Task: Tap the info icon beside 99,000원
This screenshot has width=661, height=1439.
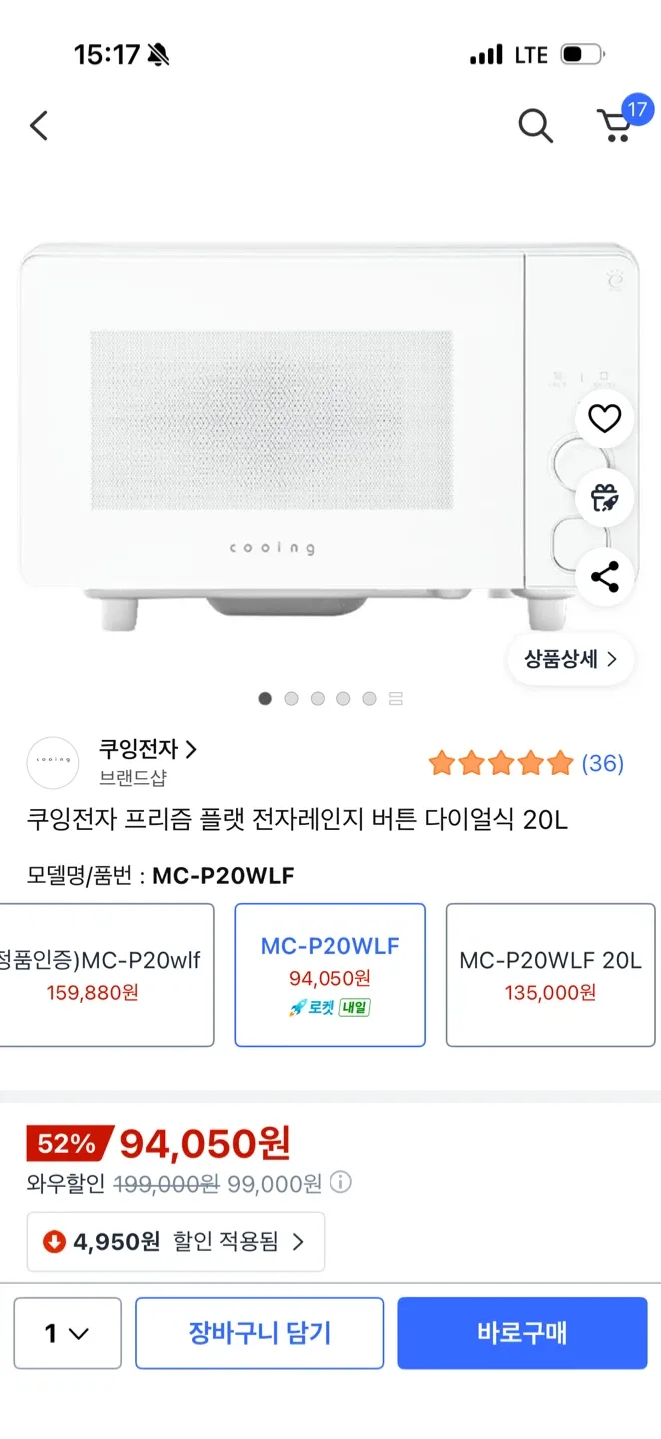Action: 341,1184
